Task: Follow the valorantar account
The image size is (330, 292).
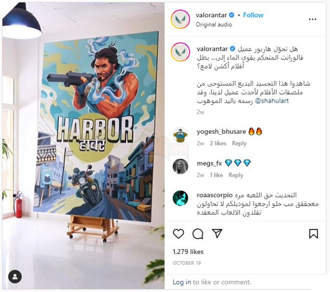Action: [x=253, y=15]
